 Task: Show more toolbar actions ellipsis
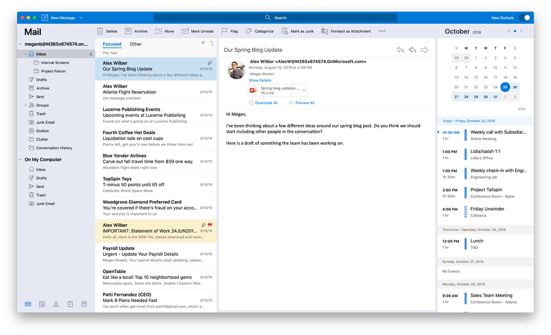[x=382, y=31]
